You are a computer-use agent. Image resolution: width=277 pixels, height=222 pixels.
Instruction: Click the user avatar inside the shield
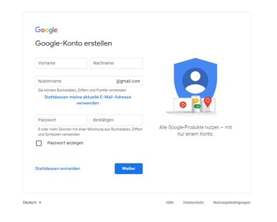point(195,81)
